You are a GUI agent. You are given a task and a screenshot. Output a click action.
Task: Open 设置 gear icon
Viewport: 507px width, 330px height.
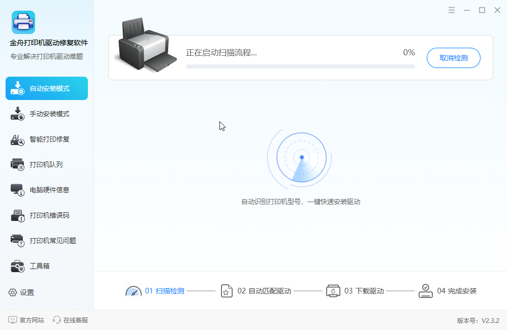(x=13, y=292)
